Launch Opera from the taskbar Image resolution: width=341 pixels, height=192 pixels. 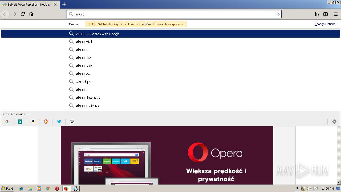tap(57, 189)
